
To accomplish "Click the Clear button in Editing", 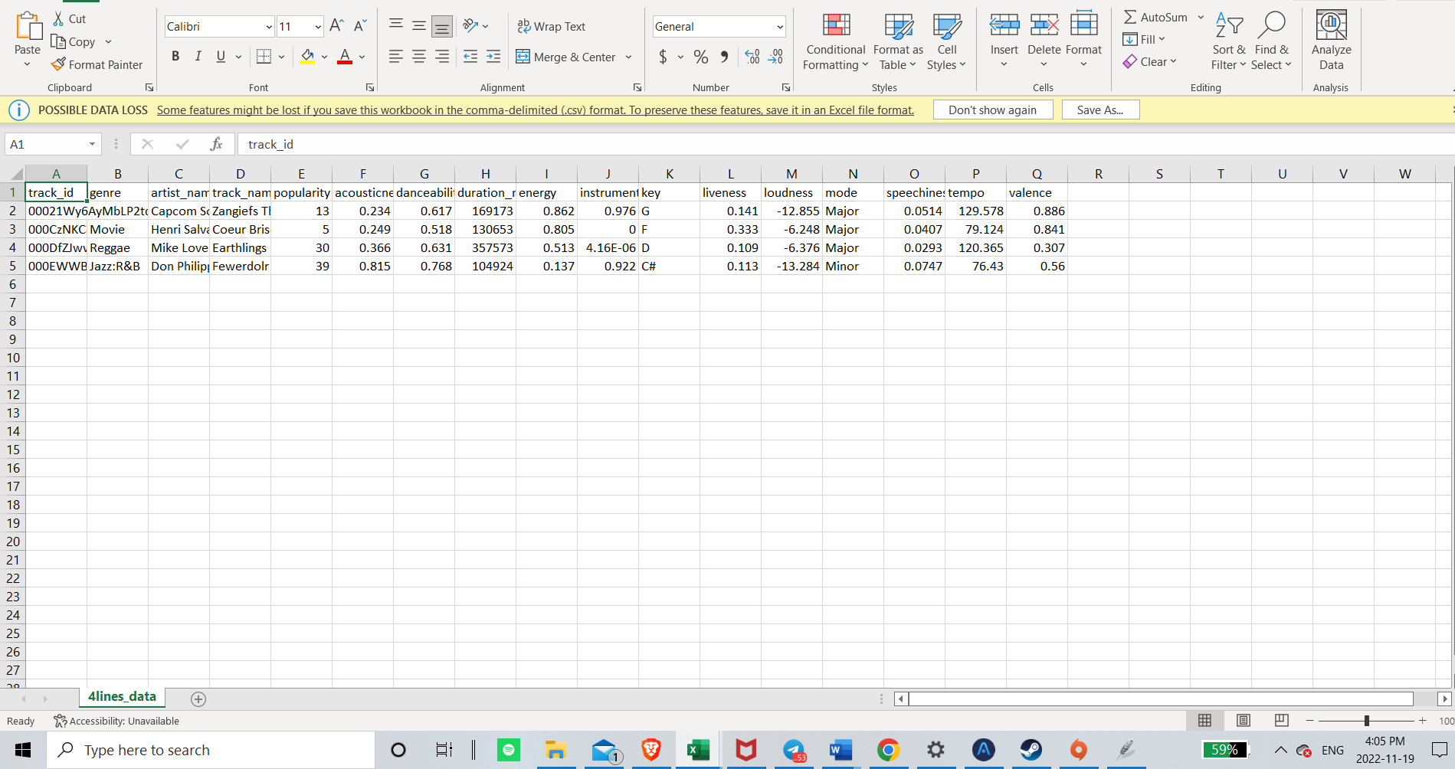I will coord(1149,61).
